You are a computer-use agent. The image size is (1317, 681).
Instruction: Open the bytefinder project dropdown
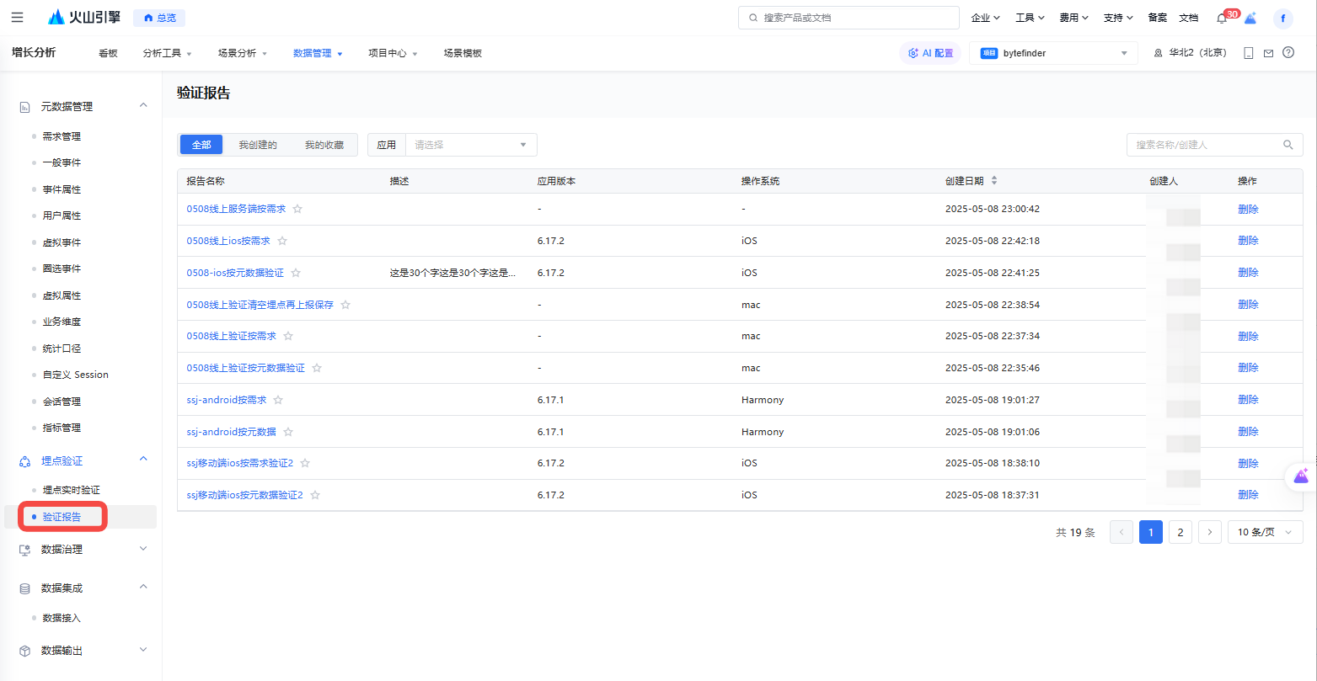coord(1053,53)
